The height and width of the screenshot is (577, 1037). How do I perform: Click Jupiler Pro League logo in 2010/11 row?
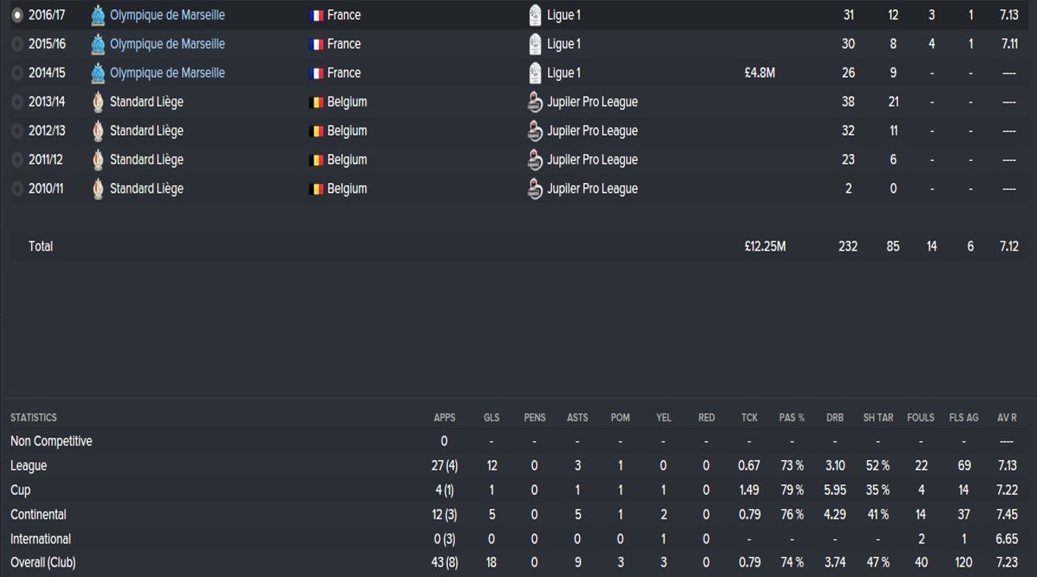535,188
